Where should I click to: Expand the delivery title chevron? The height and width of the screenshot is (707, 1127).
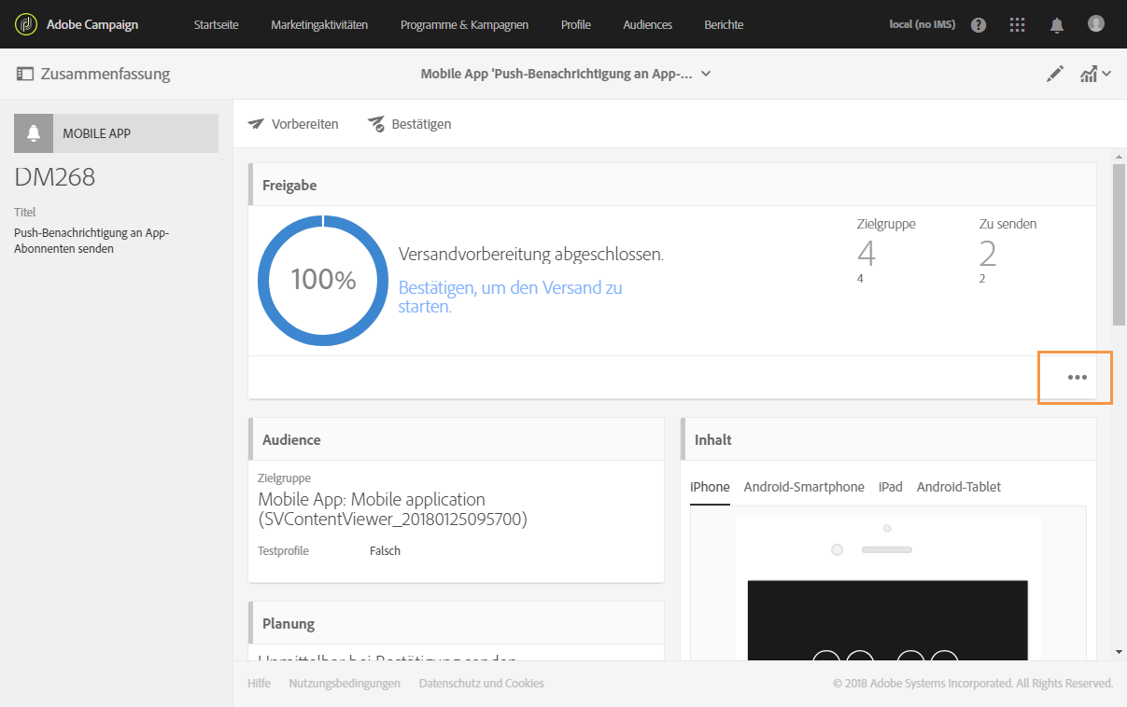[706, 74]
